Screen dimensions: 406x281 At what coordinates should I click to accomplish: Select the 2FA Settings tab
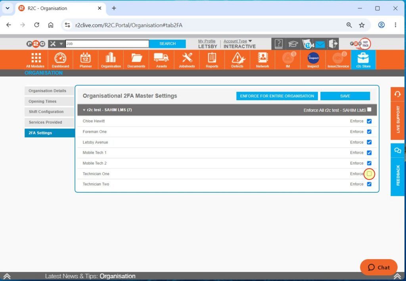(50, 133)
